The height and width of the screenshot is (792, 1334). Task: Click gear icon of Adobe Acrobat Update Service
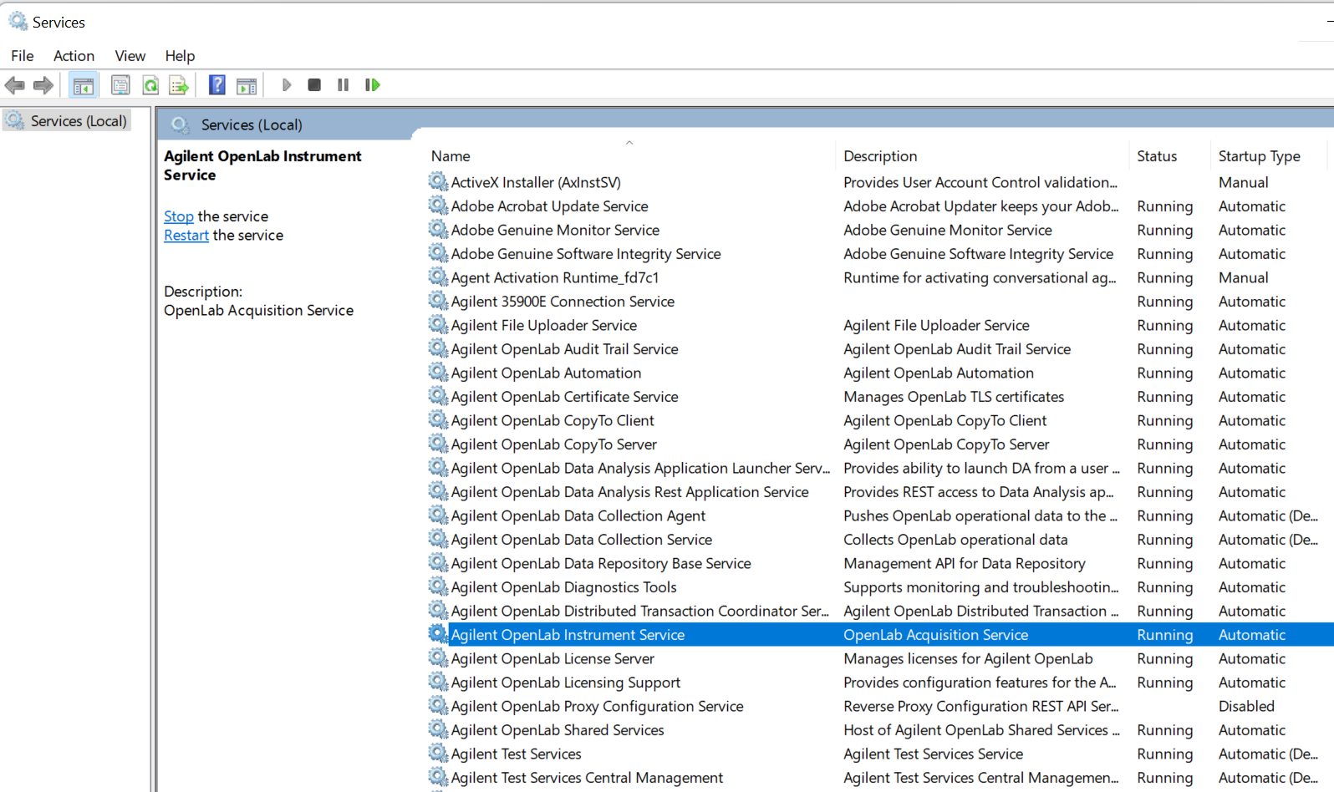[x=438, y=206]
